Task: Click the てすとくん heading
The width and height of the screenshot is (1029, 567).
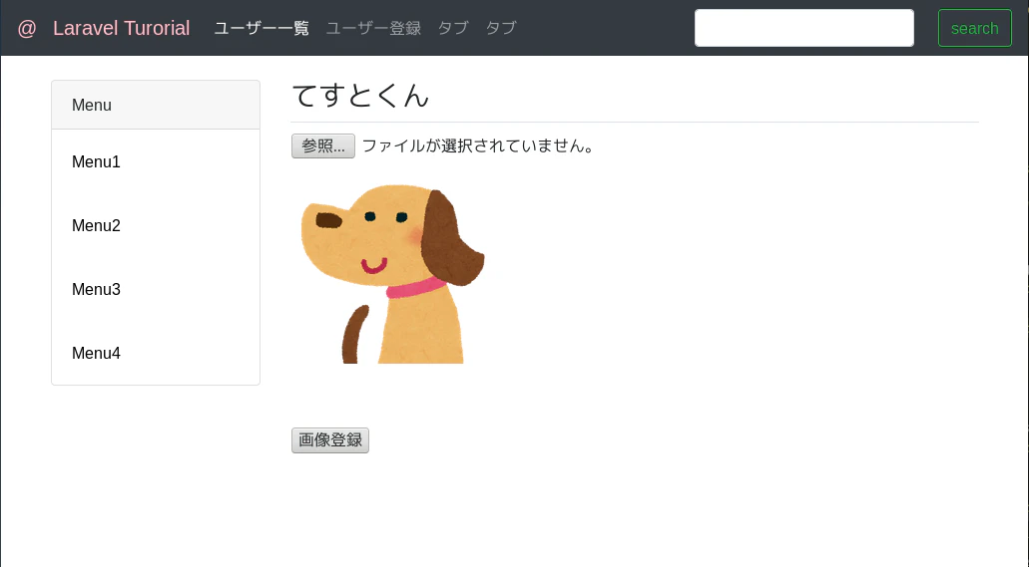Action: [360, 96]
